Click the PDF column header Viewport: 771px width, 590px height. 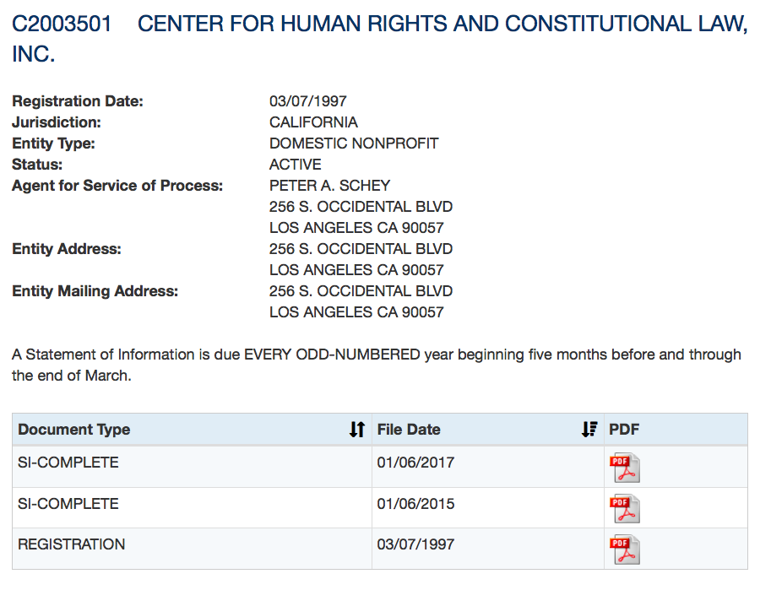(x=624, y=430)
